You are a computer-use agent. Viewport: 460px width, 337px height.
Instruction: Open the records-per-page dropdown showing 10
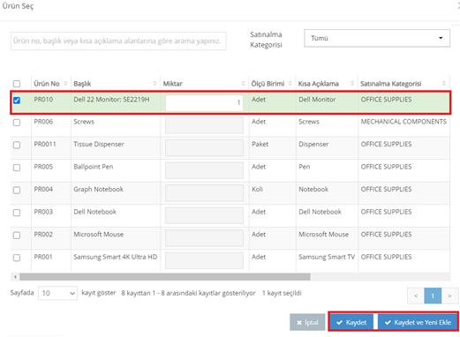tap(57, 293)
